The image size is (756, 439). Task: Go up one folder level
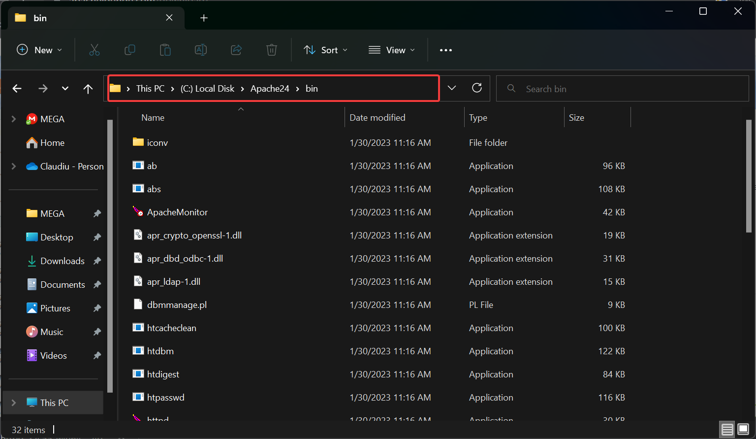pyautogui.click(x=88, y=89)
